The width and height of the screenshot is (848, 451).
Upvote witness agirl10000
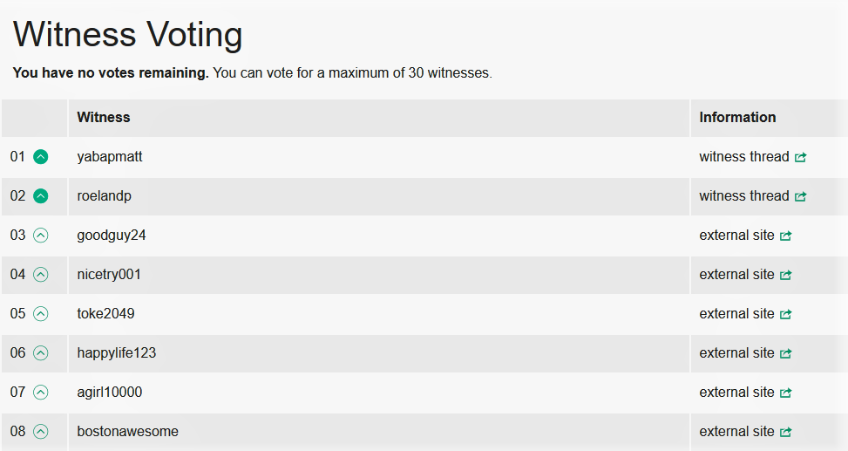pyautogui.click(x=40, y=393)
